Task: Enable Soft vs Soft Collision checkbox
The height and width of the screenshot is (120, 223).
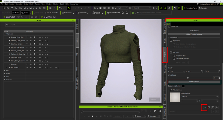Action: click(174, 59)
